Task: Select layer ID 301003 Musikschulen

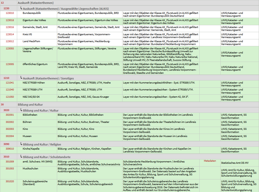Action: tap(10, 168)
